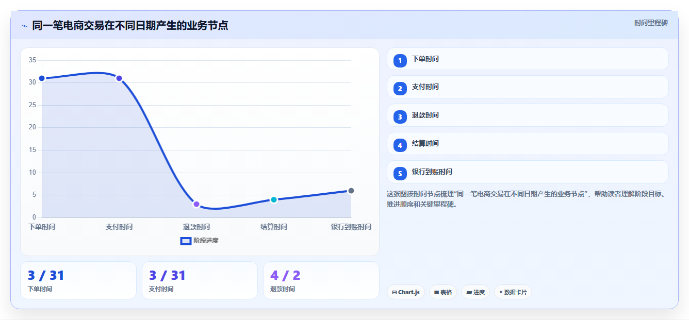The height and width of the screenshot is (320, 689).
Task: Click the number 5 badge for 银行到账时间
Action: [x=400, y=174]
